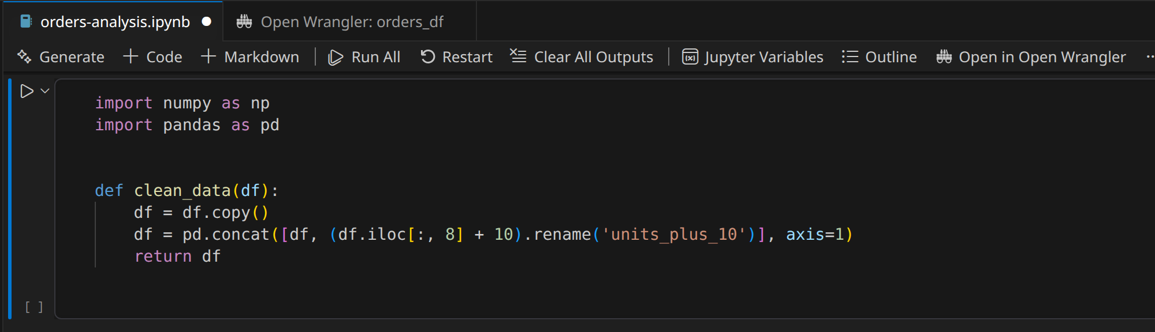Click the 'return df' line

click(x=177, y=256)
